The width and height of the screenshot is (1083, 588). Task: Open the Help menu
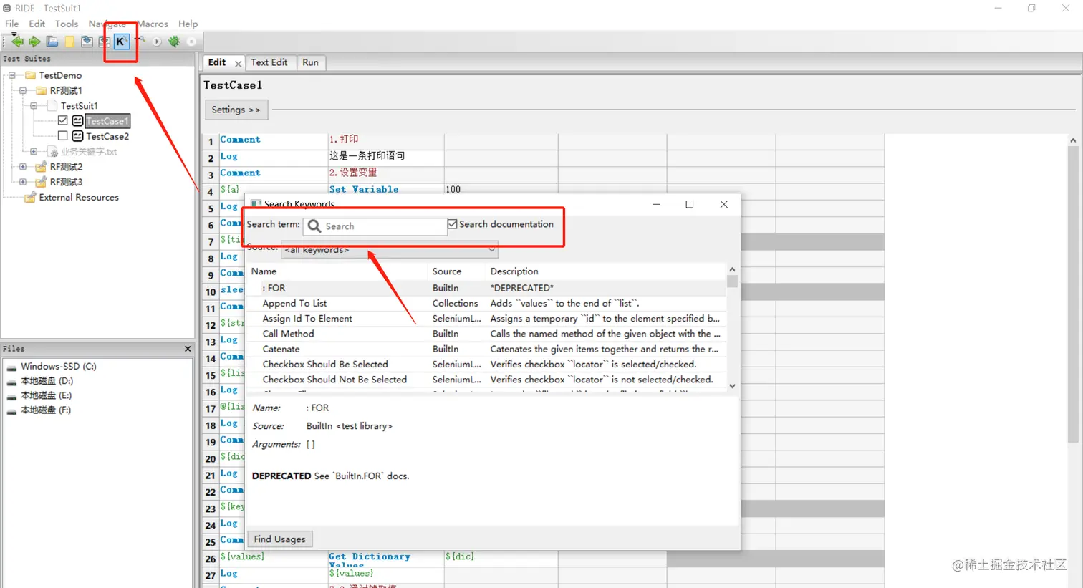(188, 24)
